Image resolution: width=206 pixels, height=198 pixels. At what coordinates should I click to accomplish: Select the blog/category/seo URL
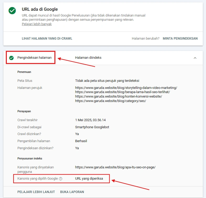click(x=110, y=101)
